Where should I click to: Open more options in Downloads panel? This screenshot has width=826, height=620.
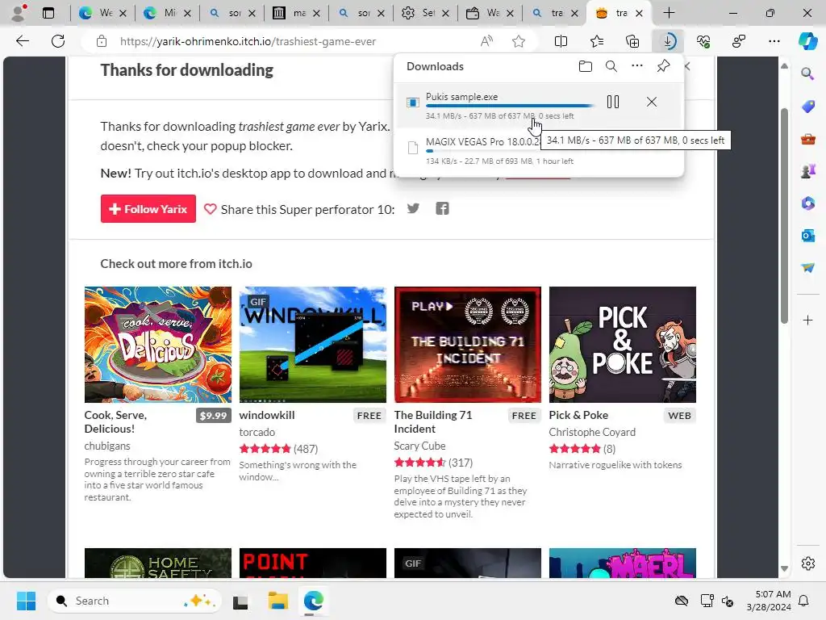click(637, 66)
